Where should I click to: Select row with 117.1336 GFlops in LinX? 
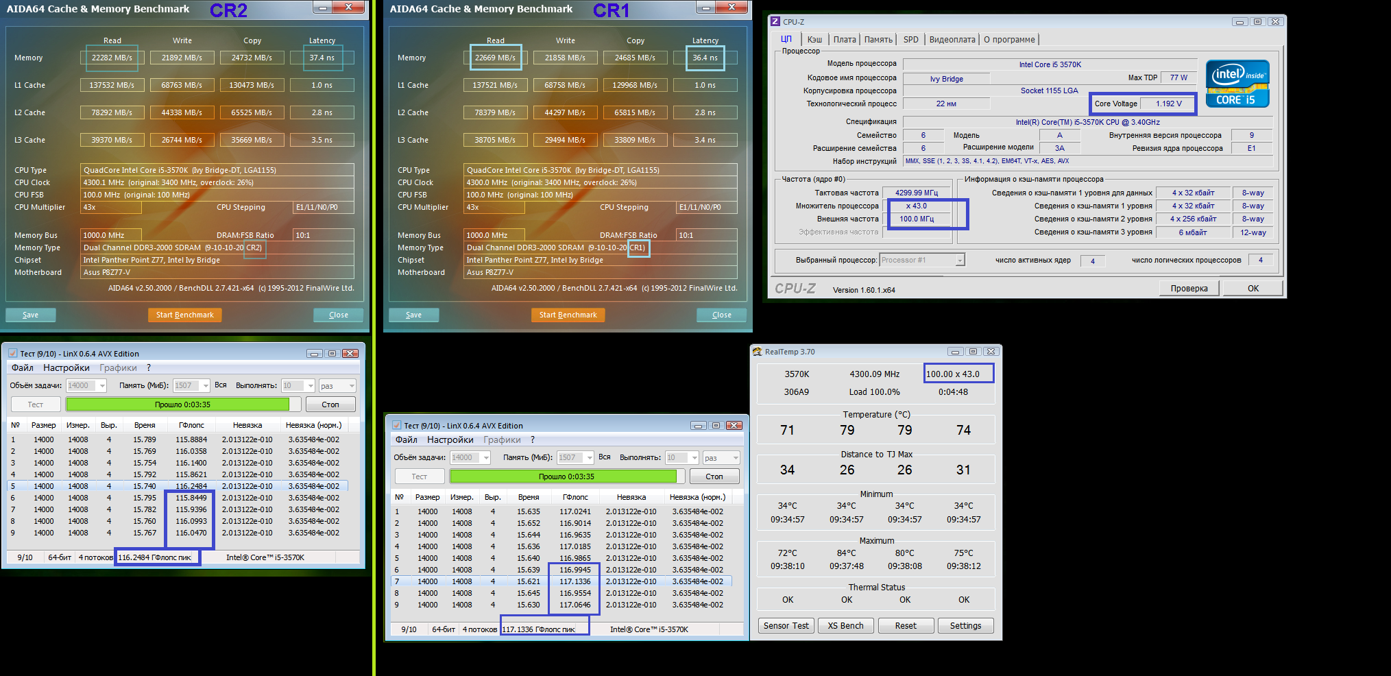pos(562,581)
